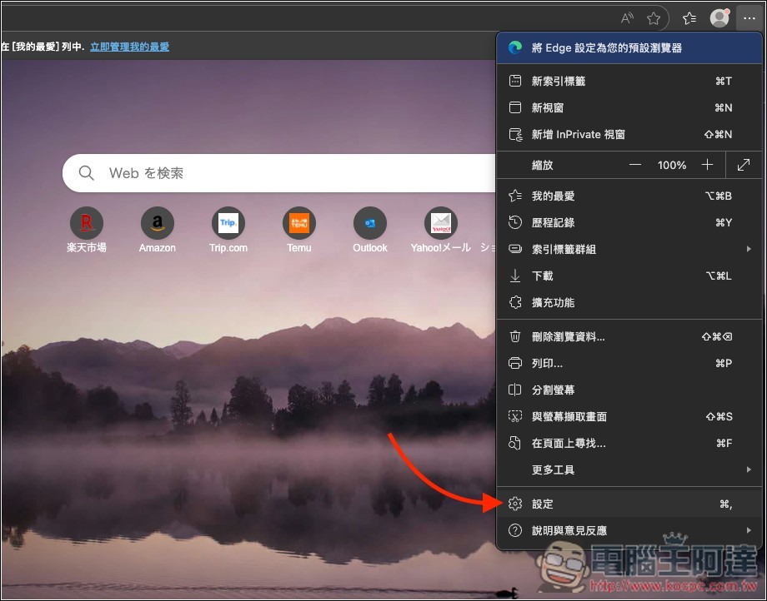The height and width of the screenshot is (601, 767).
Task: Decrease zoom with the minus button
Action: (x=635, y=165)
